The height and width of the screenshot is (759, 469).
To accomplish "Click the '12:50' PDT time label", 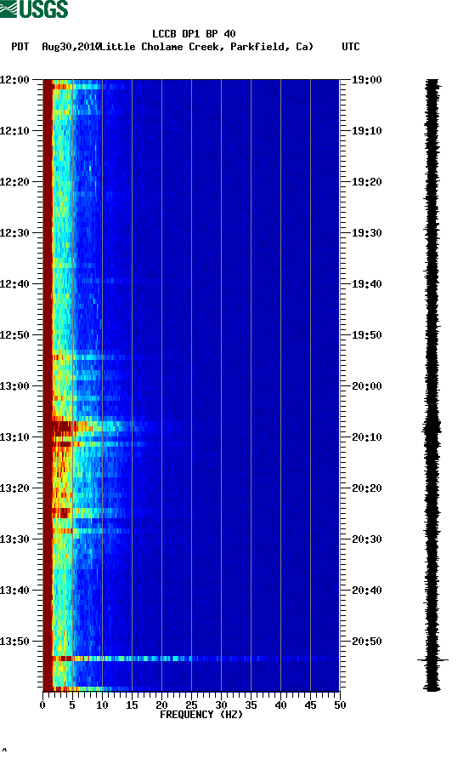I will pyautogui.click(x=14, y=335).
